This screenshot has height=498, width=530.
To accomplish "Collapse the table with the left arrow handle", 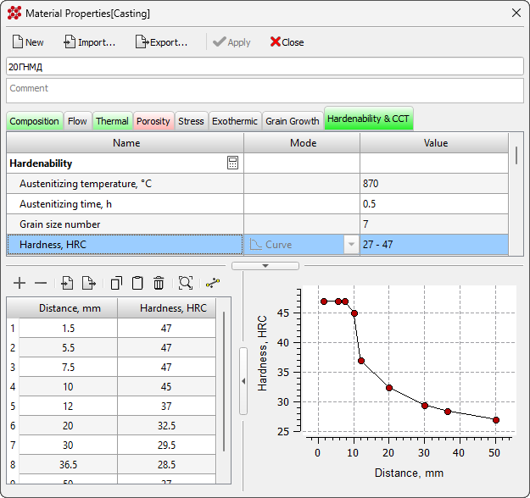I will tap(243, 381).
